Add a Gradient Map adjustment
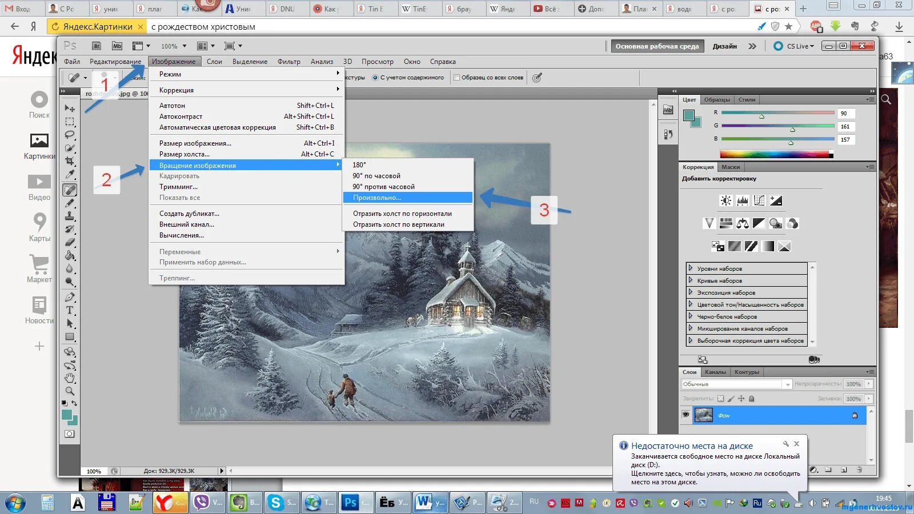The height and width of the screenshot is (514, 914). pyautogui.click(x=768, y=246)
